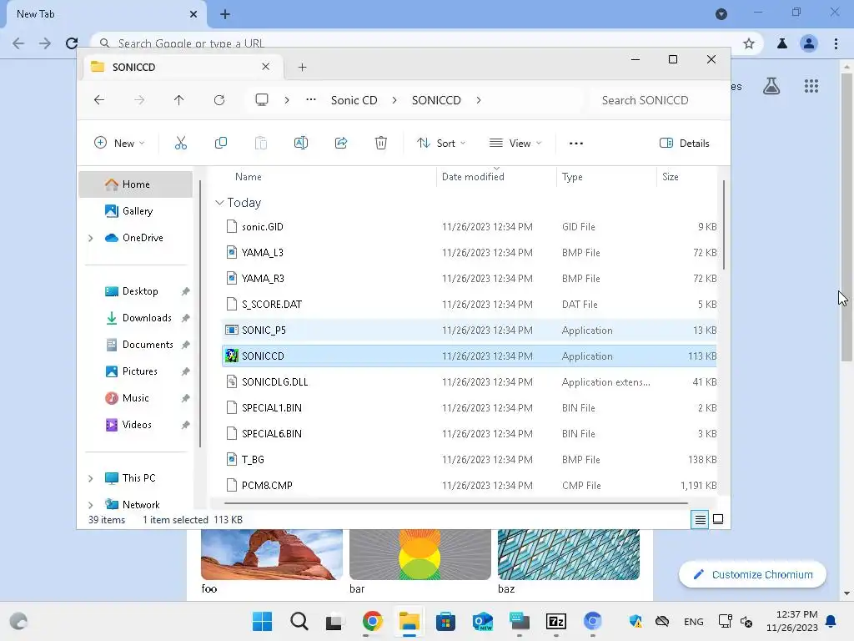Open Microsoft Store on the taskbar
Image resolution: width=854 pixels, height=641 pixels.
coord(445,621)
